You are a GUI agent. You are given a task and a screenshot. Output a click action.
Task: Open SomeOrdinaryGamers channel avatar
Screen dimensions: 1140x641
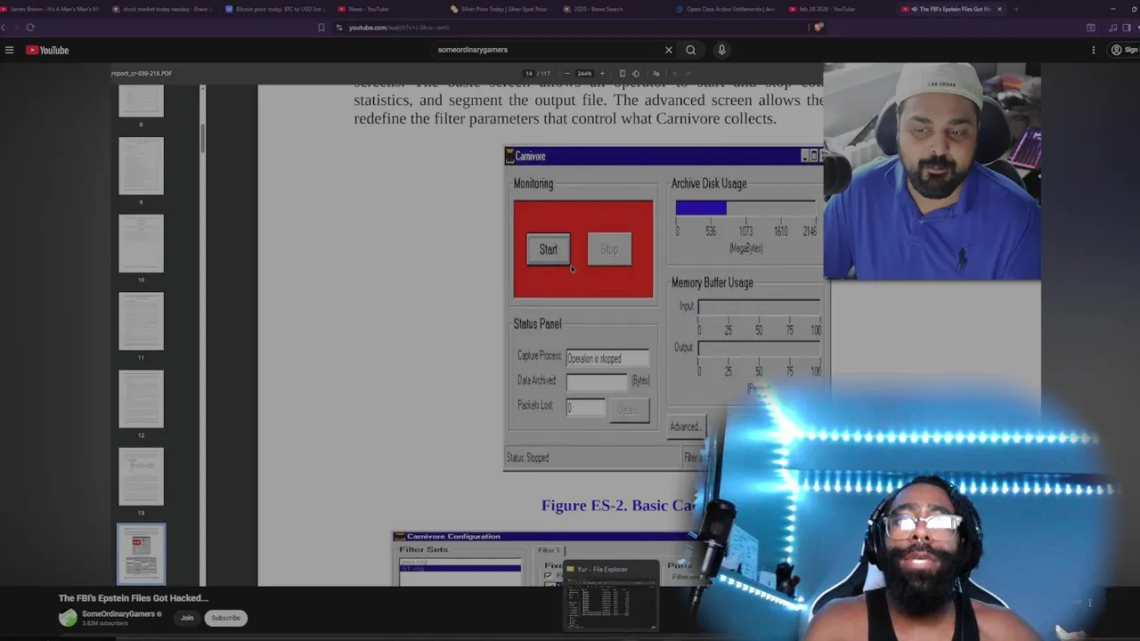[68, 618]
